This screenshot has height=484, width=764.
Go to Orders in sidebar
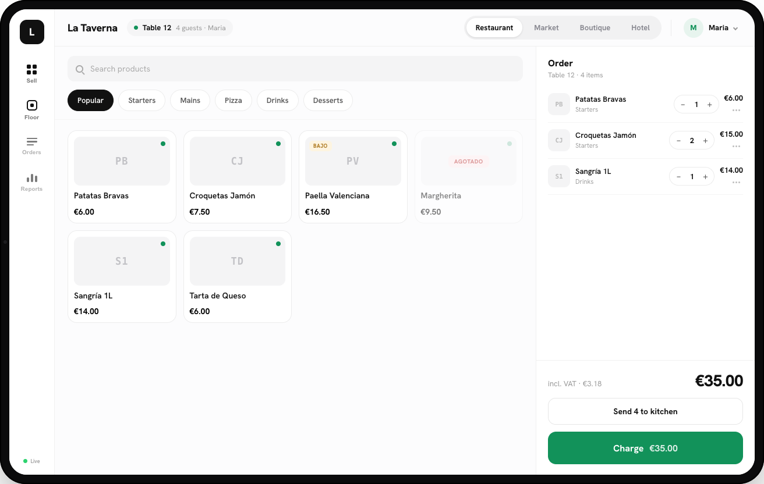(x=31, y=145)
